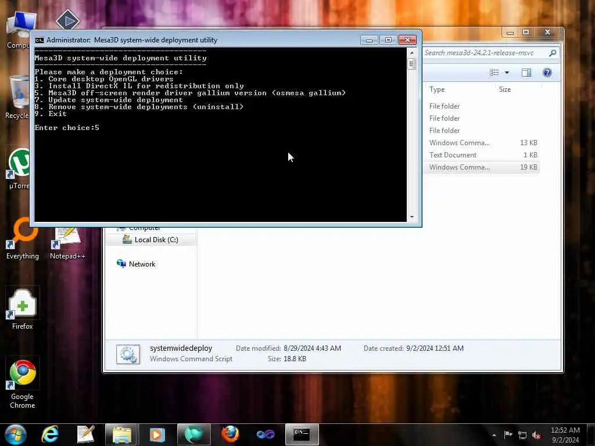
Task: Click the teal bird taskbar icon
Action: pos(193,434)
